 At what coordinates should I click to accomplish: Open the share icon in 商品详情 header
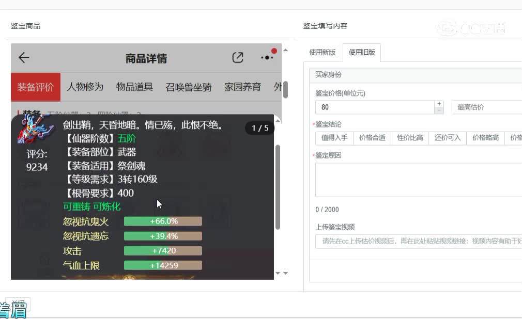click(238, 57)
